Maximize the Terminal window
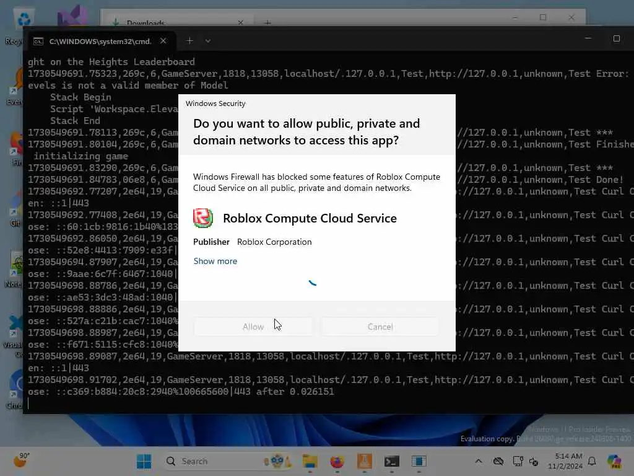Image resolution: width=634 pixels, height=476 pixels. (617, 38)
